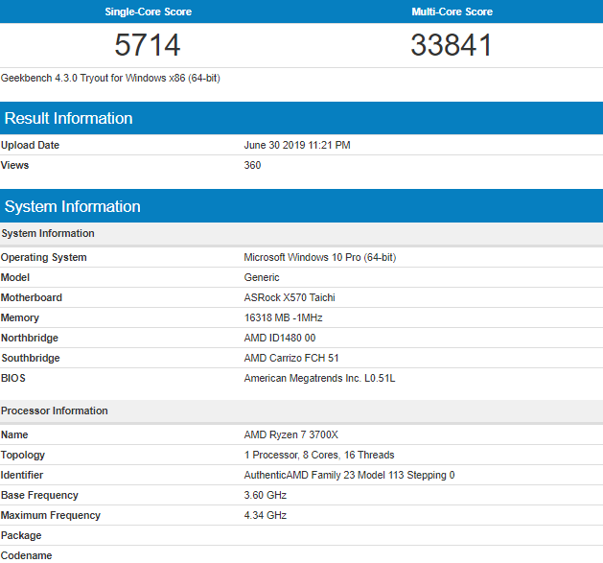
Task: Click the Geekbench 4.3.0 Tryout version text
Action: point(110,78)
